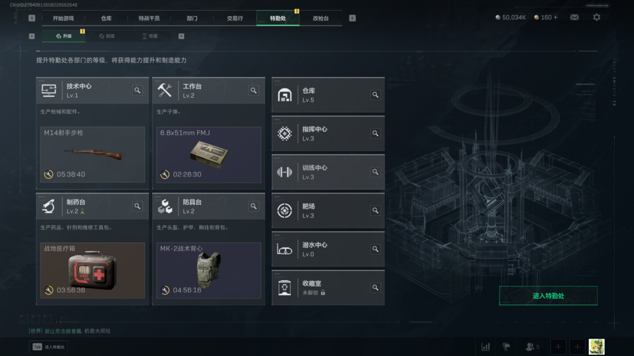634x356 pixels.
Task: Inspect 仓库 Lv.5 magnifier icon
Action: tap(375, 95)
